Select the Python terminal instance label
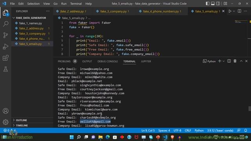Image resolution: width=251 pixels, height=141 pixels. (x=209, y=61)
